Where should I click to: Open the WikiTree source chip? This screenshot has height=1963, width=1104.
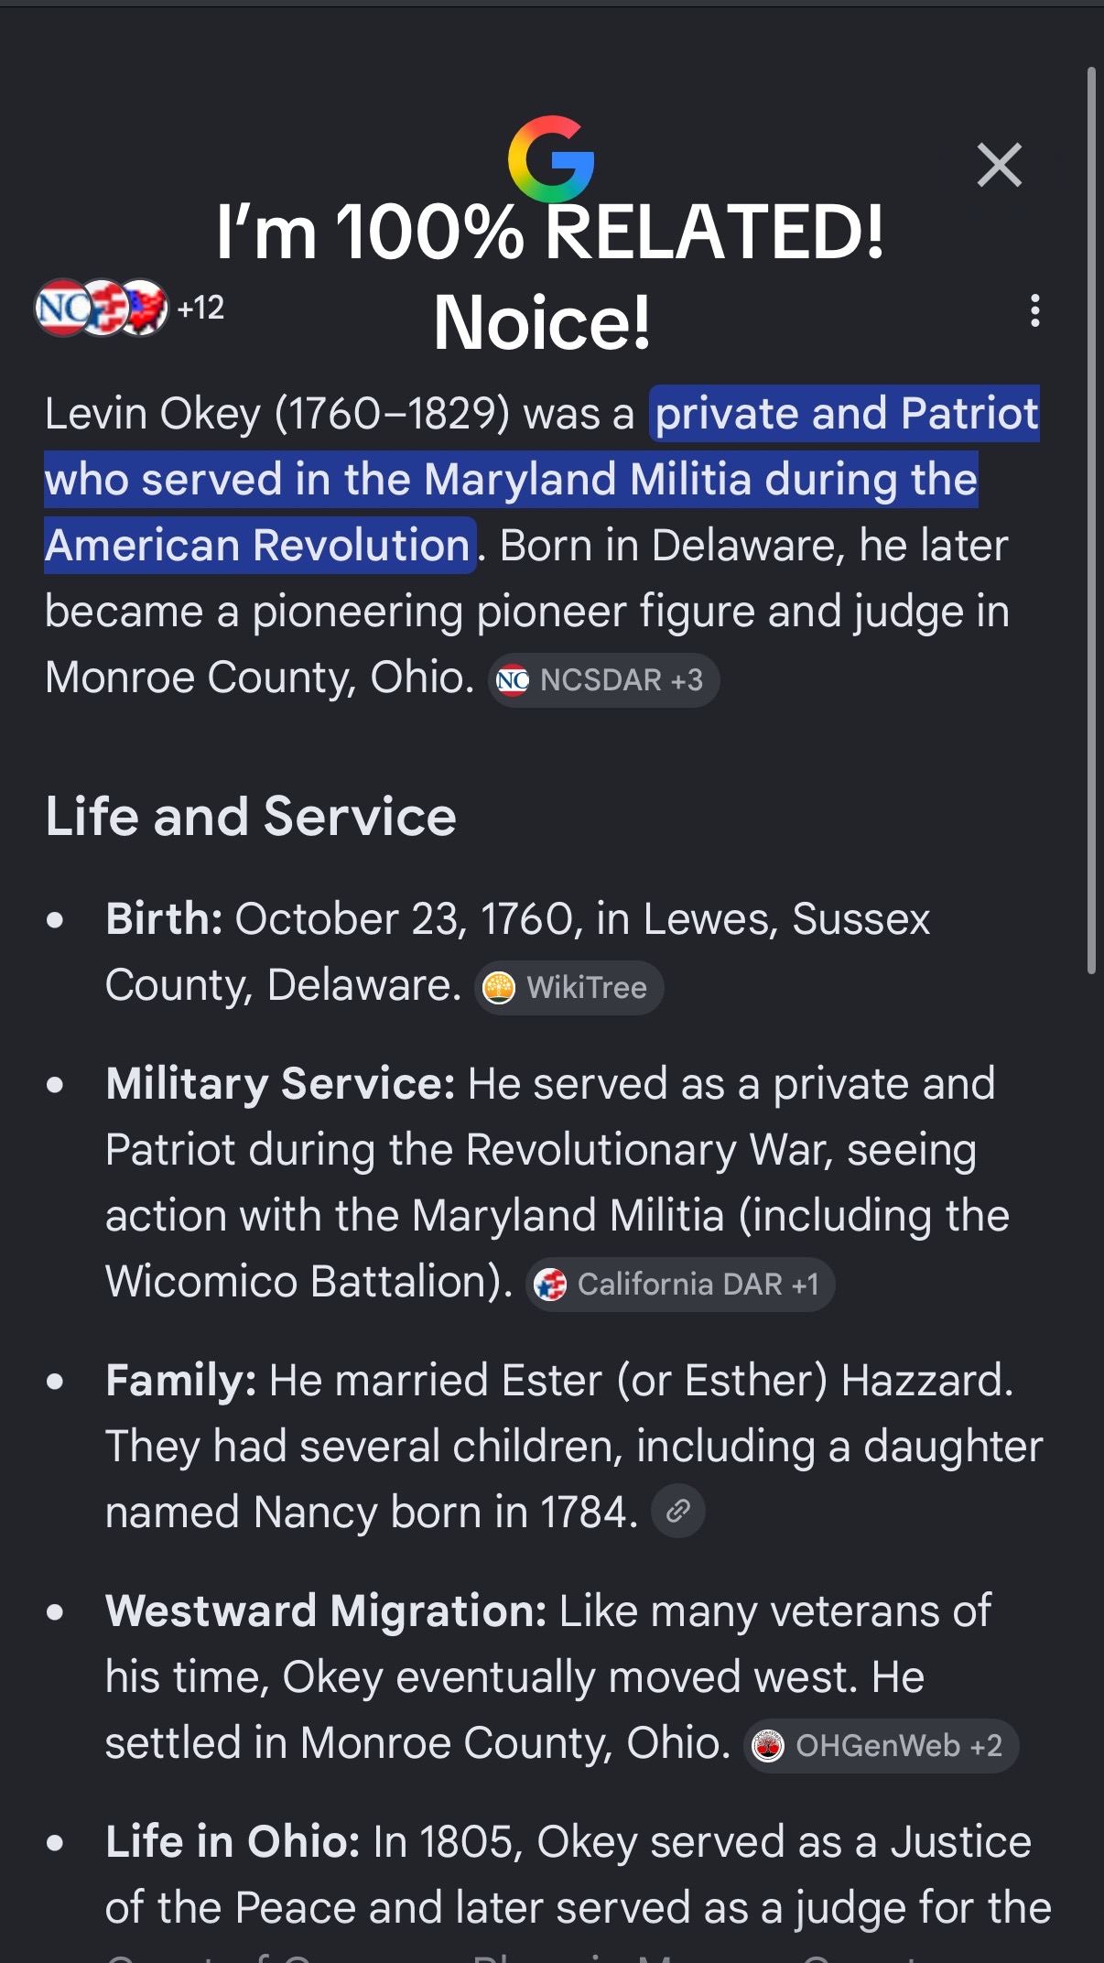click(x=568, y=988)
